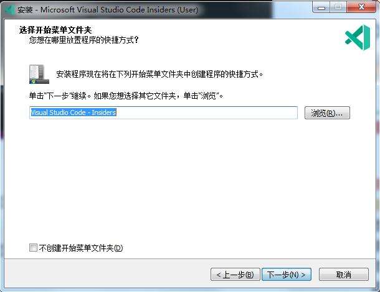Click the 您想在哪里放置程序的快捷方式 subtitle
Screen dimensions: 380x292
click(x=84, y=40)
